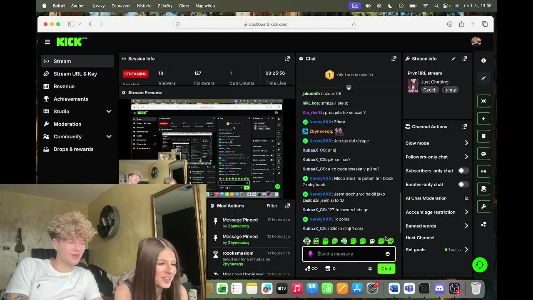
Task: Click the lightning bolt icon in right sidebar
Action: click(483, 119)
